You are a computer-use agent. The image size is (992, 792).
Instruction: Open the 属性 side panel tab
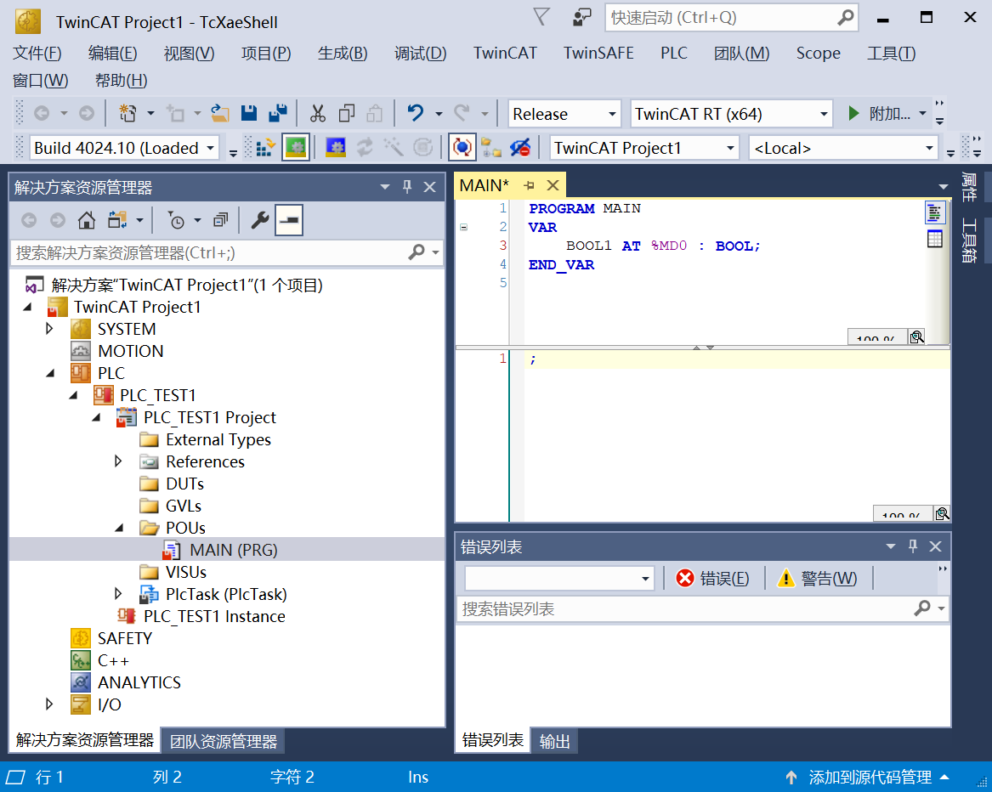tap(969, 186)
